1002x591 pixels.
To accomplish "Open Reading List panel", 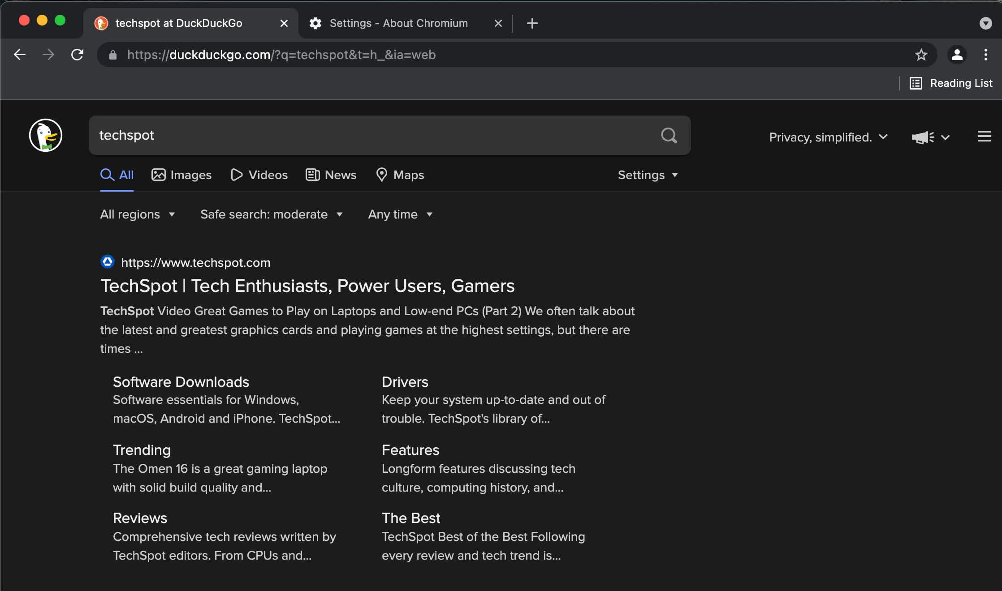I will [951, 83].
